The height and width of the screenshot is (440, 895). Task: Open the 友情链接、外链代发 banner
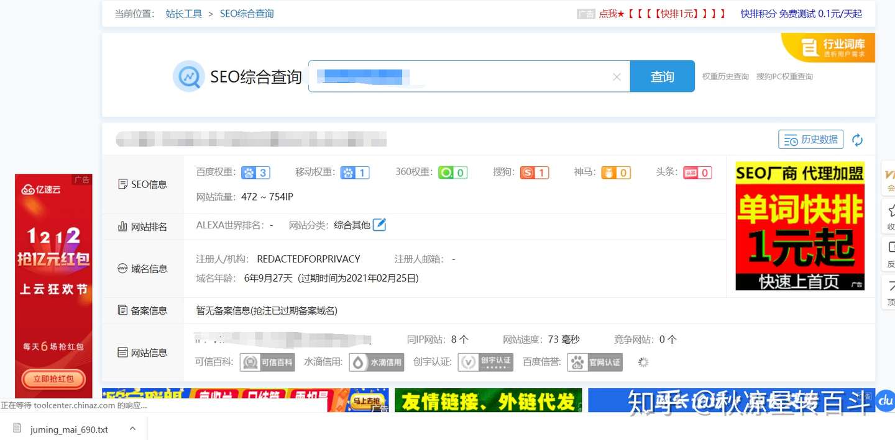click(x=489, y=400)
